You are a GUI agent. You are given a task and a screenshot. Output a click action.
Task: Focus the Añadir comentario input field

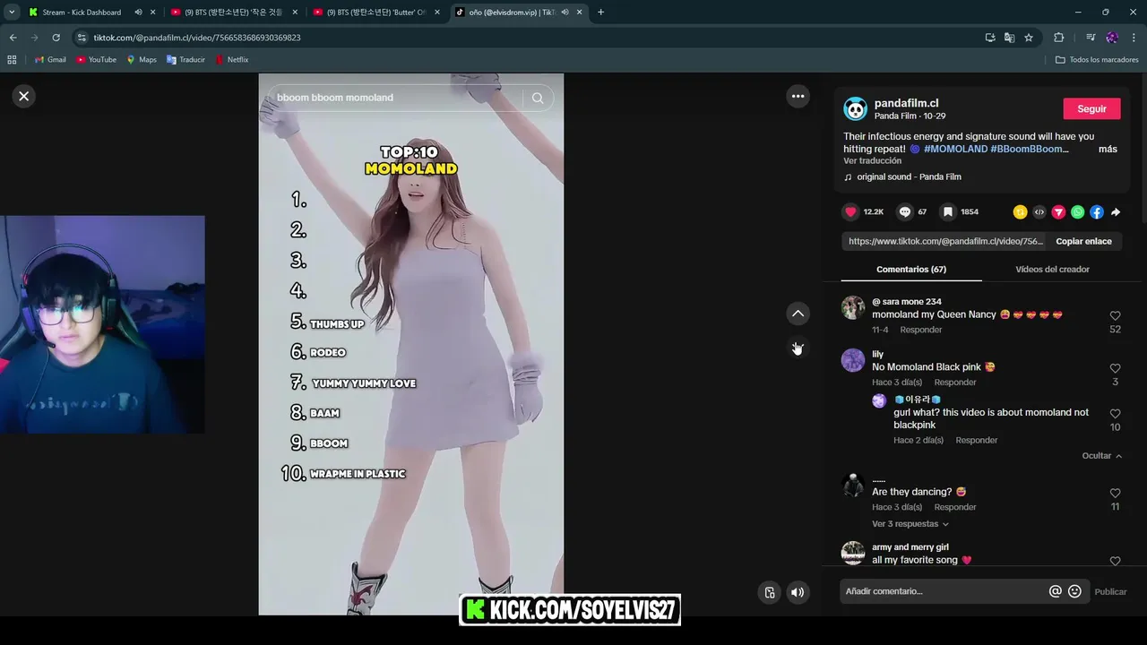coord(943,591)
